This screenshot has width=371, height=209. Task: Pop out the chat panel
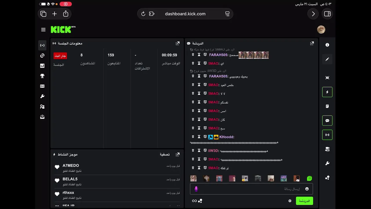tap(312, 44)
